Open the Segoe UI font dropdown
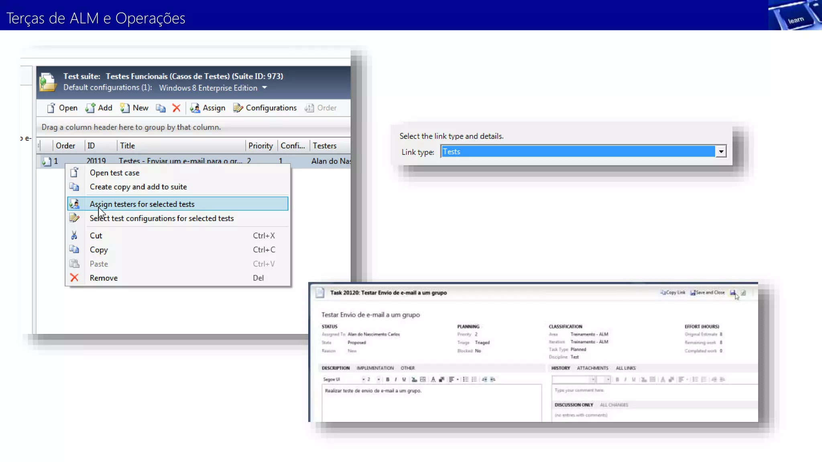 coord(364,379)
